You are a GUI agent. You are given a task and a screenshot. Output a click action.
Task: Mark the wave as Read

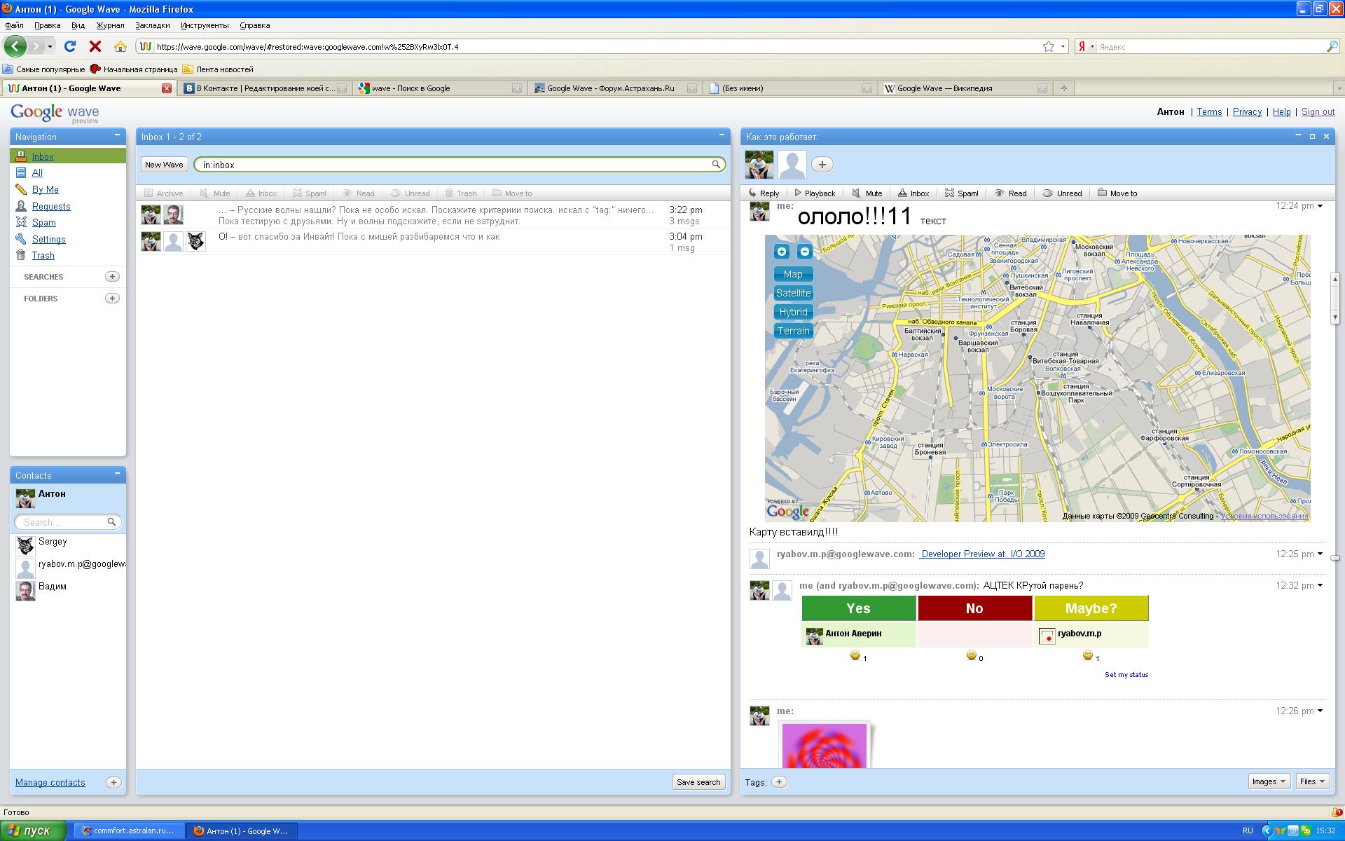tap(1010, 193)
